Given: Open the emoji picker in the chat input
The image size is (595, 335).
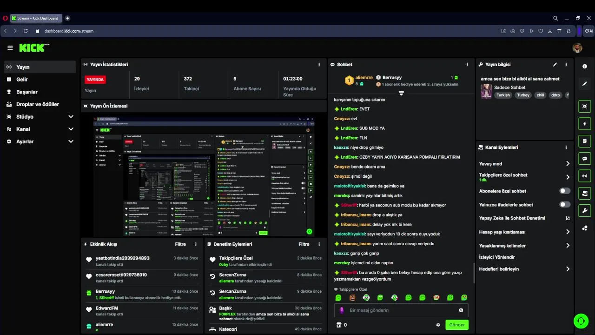Looking at the screenshot, I should pyautogui.click(x=461, y=310).
